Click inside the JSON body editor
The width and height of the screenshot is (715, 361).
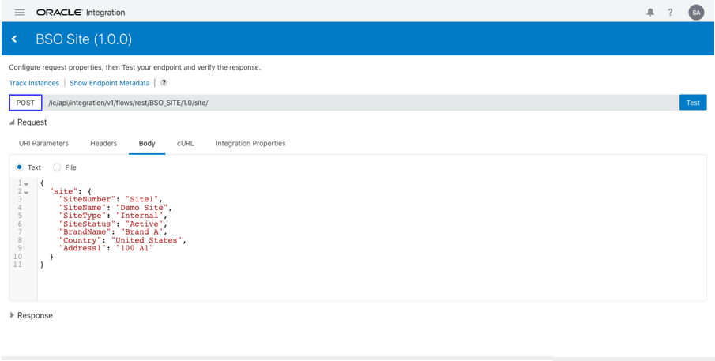(x=371, y=239)
